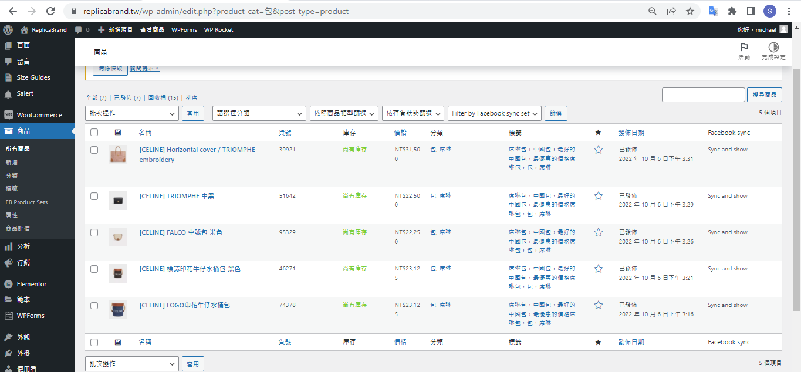Open 回收桶 (15) trash filter link
The width and height of the screenshot is (801, 372).
(x=163, y=98)
